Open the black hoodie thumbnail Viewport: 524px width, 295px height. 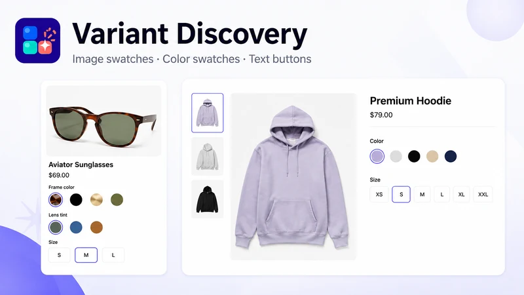click(x=208, y=199)
